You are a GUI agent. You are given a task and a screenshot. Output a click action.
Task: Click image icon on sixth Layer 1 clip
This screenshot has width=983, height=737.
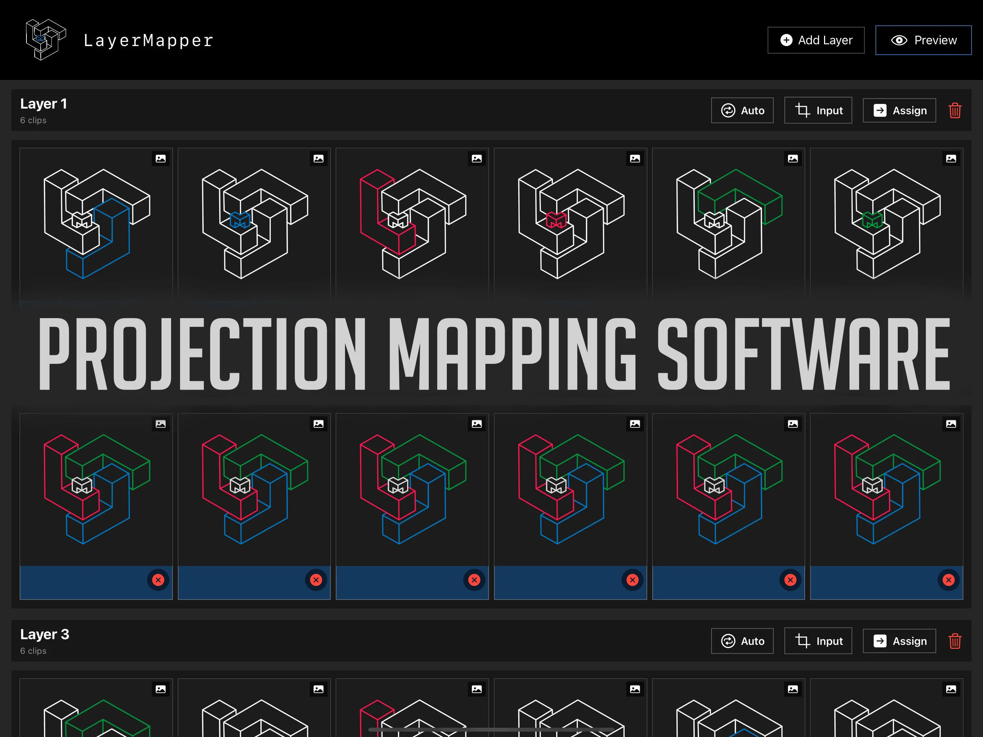951,159
